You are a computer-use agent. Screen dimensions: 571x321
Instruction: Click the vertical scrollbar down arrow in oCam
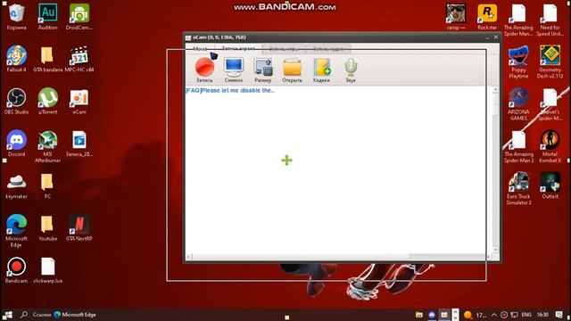pyautogui.click(x=495, y=250)
